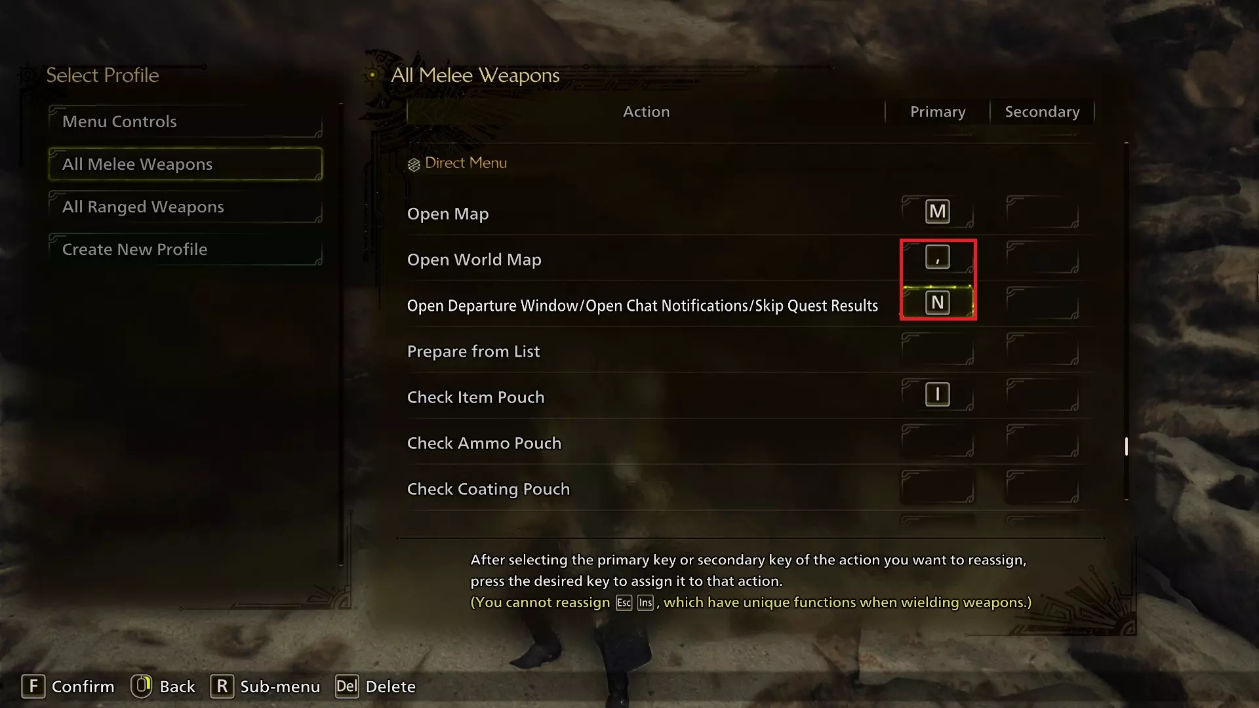
Task: Click secondary slot for Check Coating Pouch
Action: (1042, 487)
